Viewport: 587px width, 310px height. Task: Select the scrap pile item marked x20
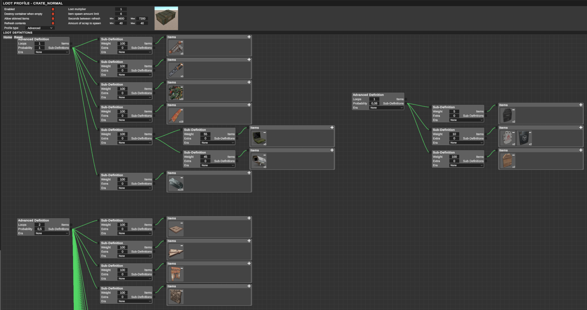coord(176,93)
